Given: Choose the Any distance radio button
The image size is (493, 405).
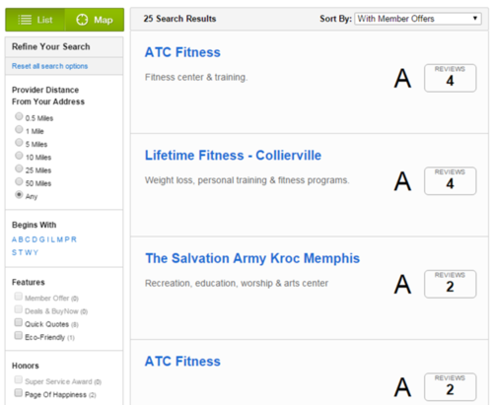Looking at the screenshot, I should (x=19, y=194).
